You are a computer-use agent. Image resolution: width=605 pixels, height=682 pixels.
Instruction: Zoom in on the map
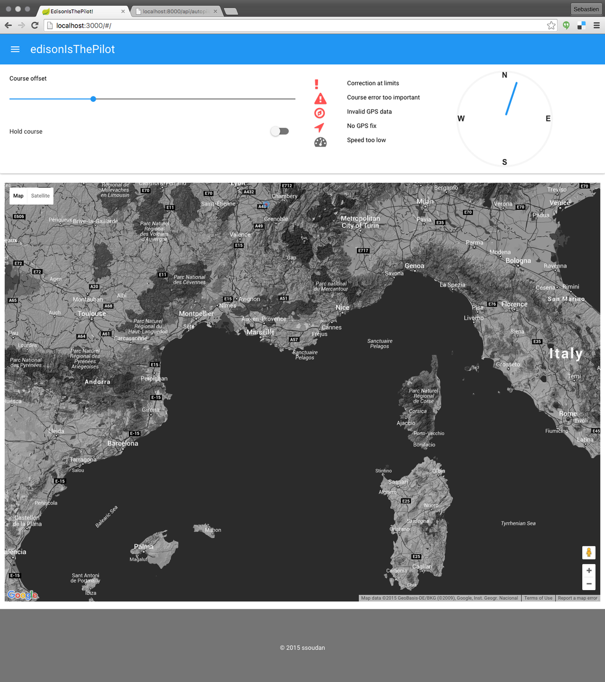[x=588, y=571]
